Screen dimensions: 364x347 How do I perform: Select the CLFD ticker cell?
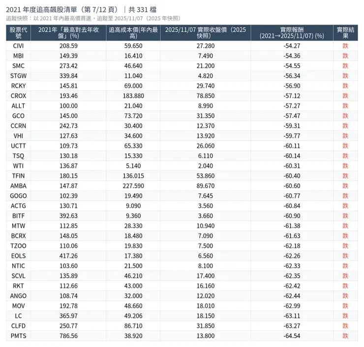click(18, 326)
